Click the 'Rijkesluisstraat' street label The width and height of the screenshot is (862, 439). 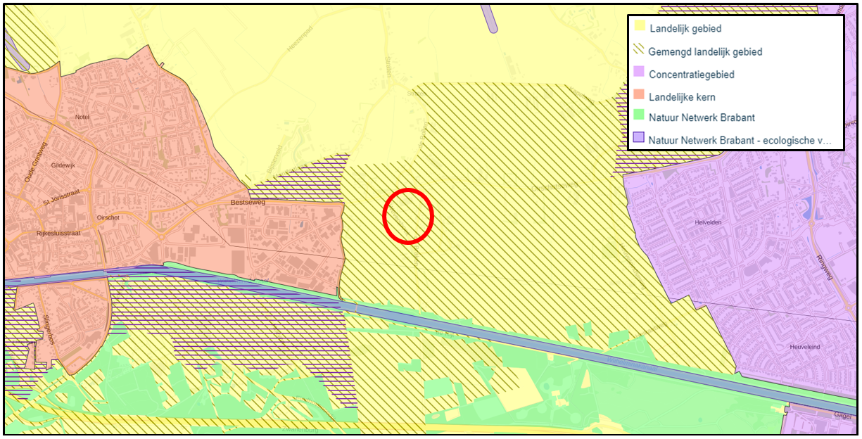coord(59,234)
